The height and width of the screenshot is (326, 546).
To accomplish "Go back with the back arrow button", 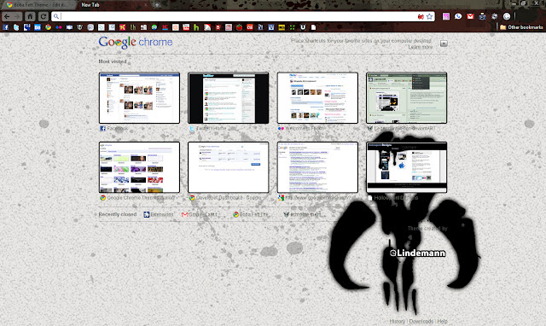I will point(7,16).
